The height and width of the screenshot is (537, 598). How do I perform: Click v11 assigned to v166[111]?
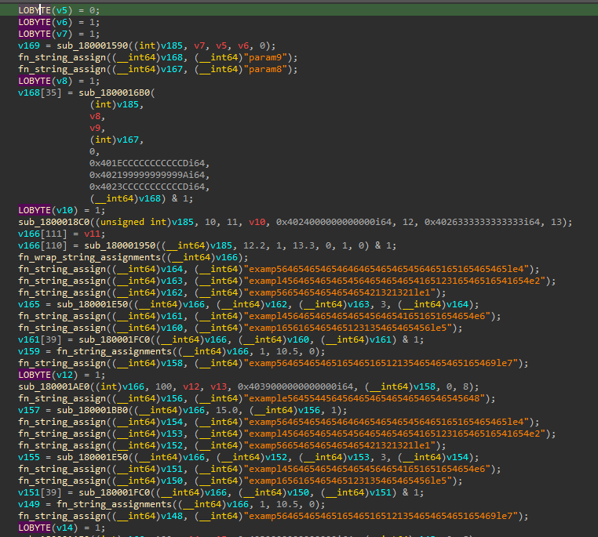92,234
